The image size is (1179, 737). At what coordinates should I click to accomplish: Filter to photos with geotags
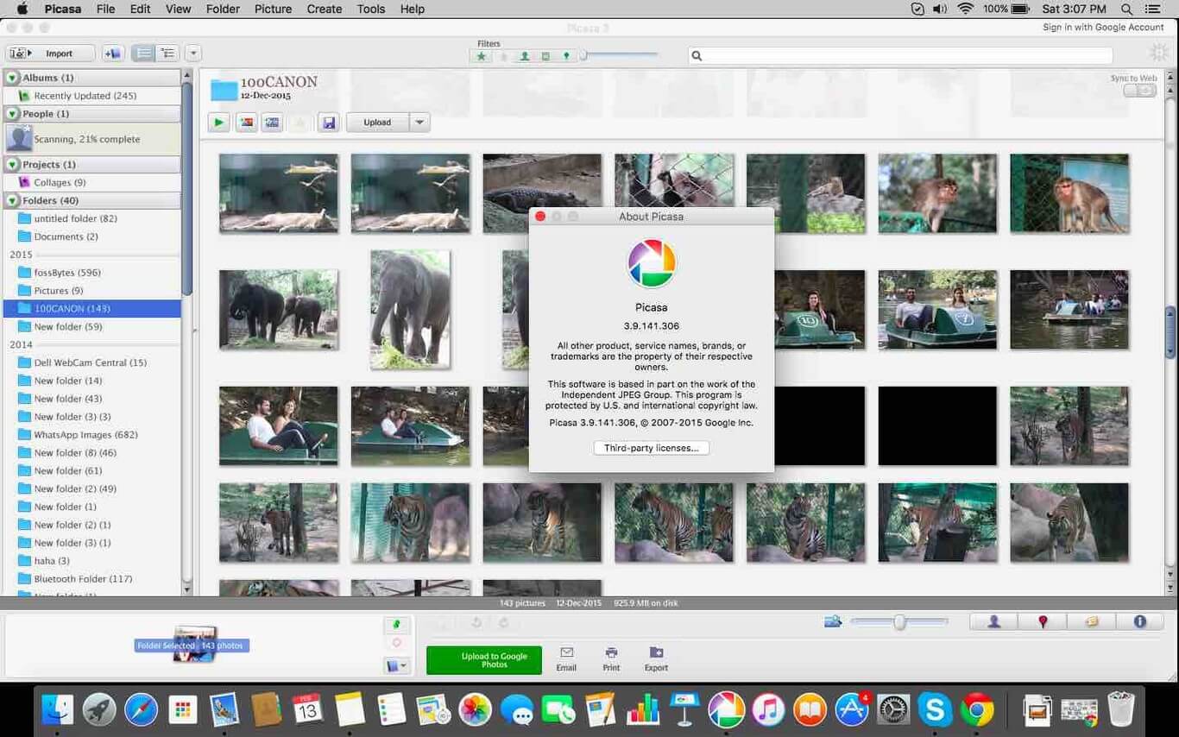(566, 56)
